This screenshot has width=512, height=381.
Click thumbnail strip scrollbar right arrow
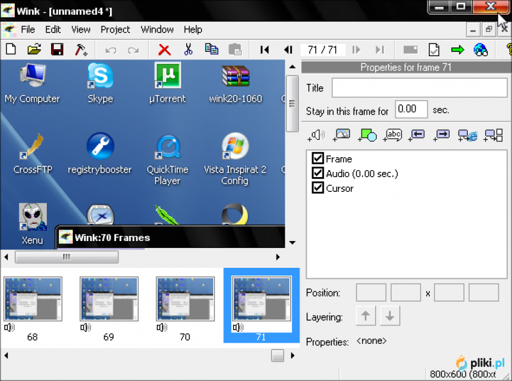292,355
